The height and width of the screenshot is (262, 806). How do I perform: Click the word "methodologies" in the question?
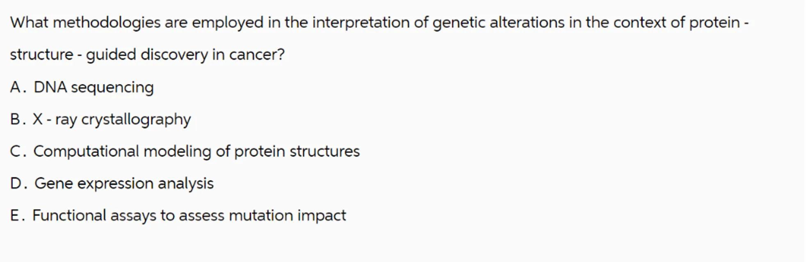coord(107,22)
